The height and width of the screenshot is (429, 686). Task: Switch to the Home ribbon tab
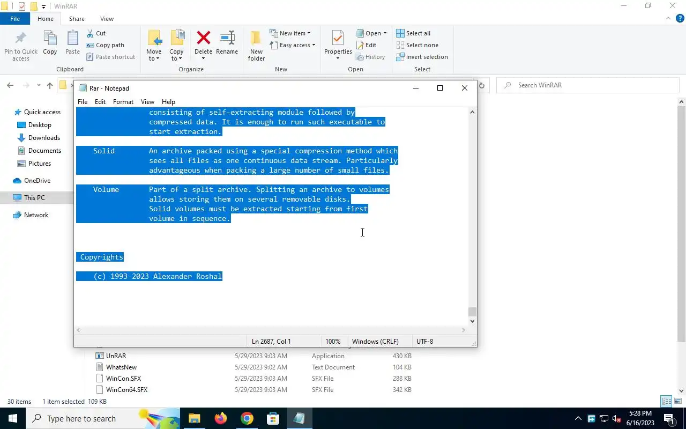(x=46, y=19)
